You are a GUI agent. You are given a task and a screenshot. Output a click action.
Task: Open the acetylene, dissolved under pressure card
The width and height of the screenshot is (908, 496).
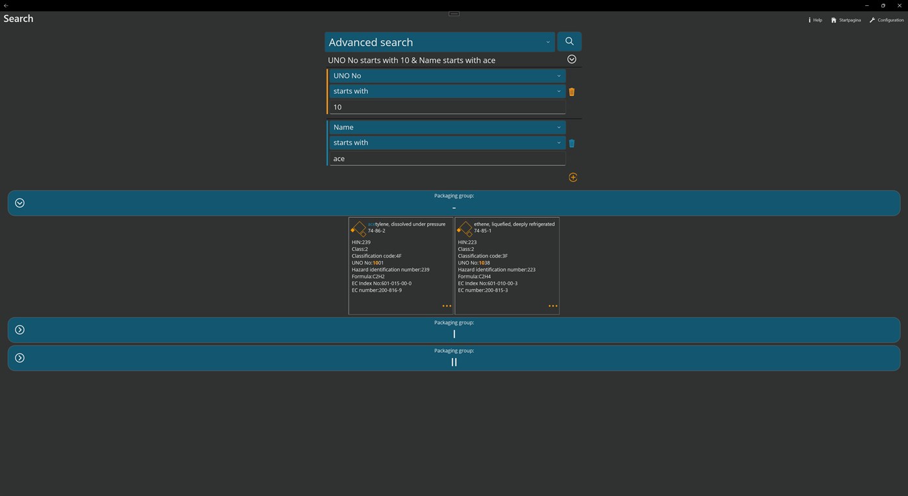click(400, 266)
